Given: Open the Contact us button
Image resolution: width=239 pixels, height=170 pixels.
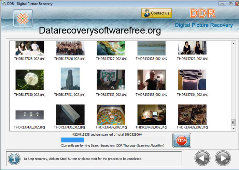Looking at the screenshot, I should click(156, 13).
